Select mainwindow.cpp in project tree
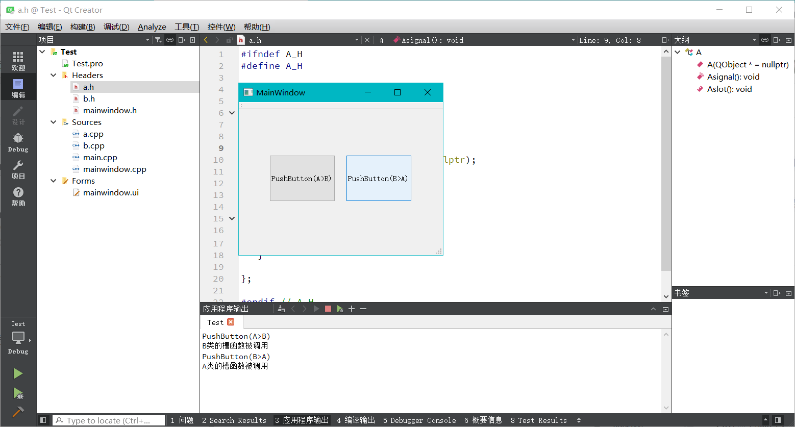 point(115,169)
